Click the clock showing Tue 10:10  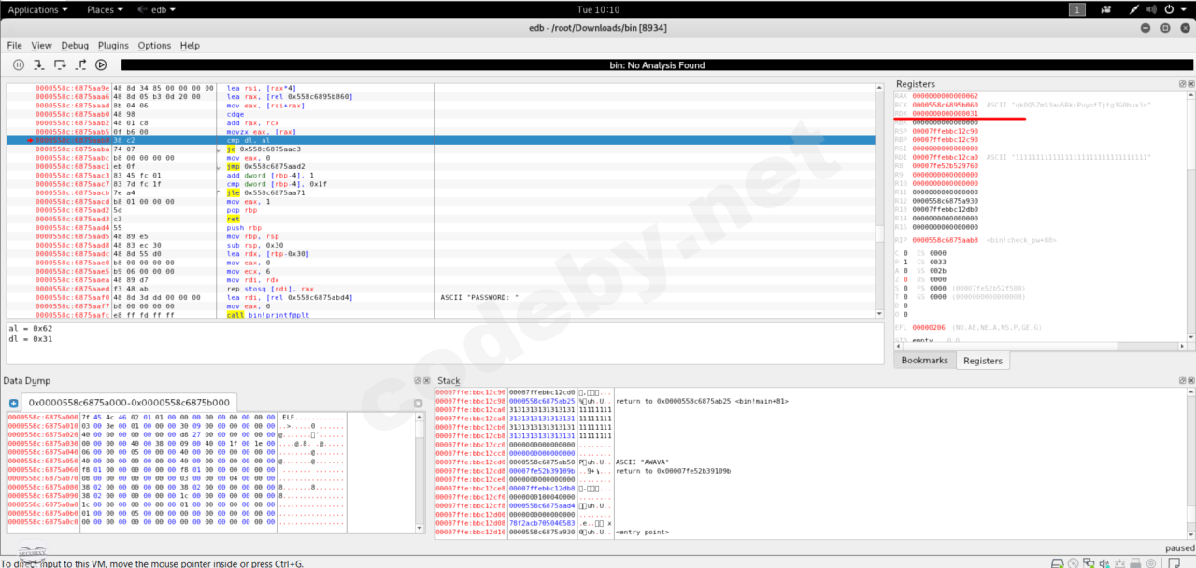[598, 9]
